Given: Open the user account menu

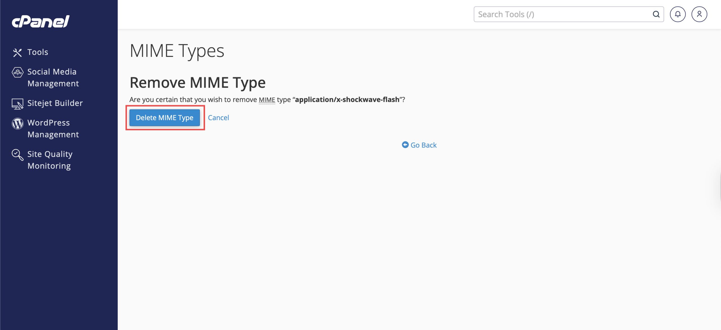Looking at the screenshot, I should pos(699,14).
